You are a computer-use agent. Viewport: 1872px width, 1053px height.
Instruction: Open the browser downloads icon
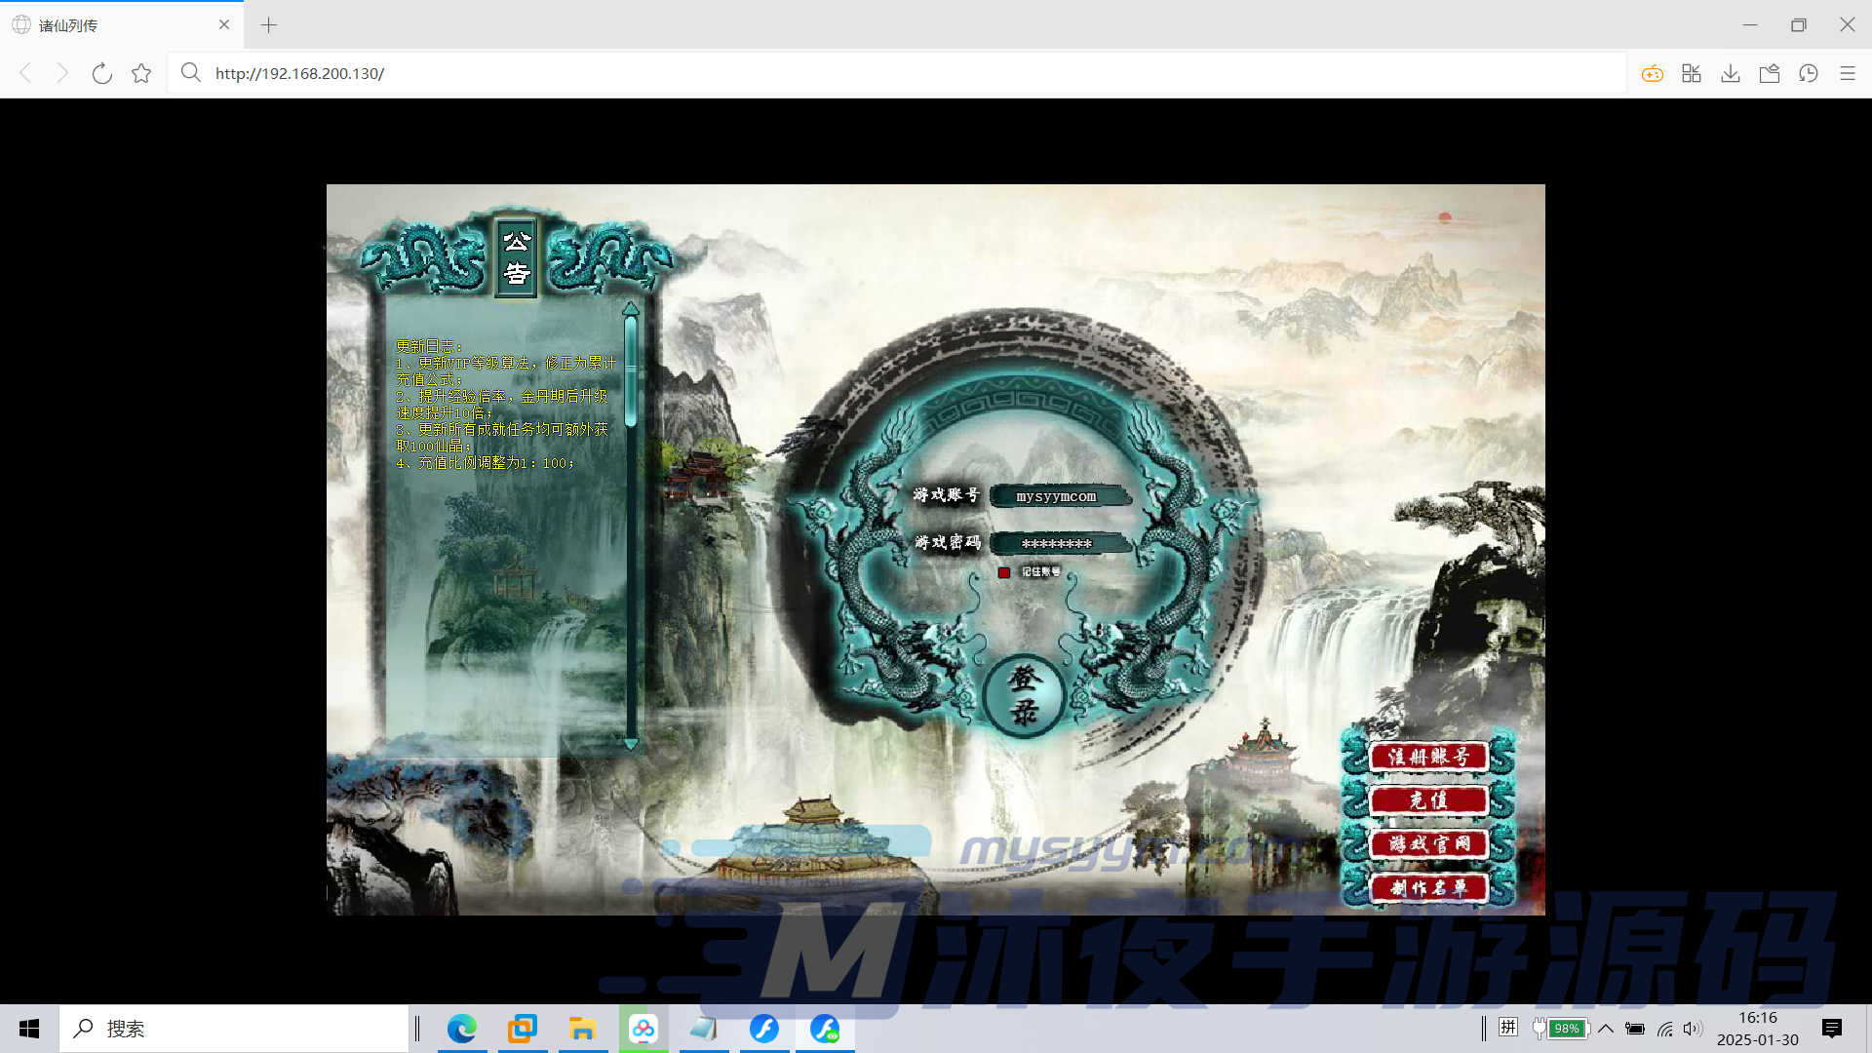[1731, 73]
